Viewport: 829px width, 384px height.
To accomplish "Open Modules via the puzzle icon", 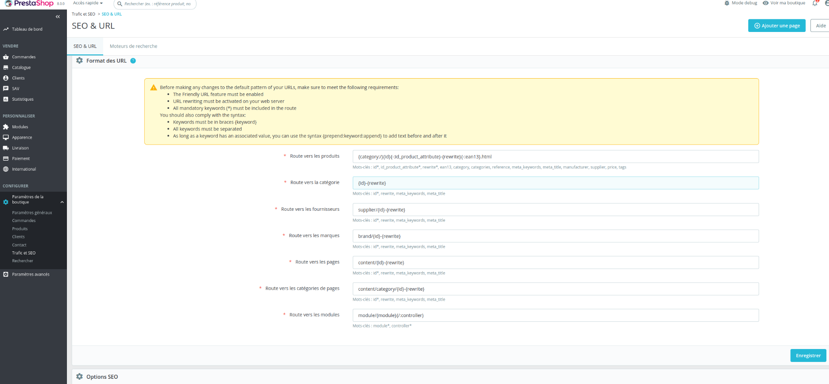I will tap(6, 127).
